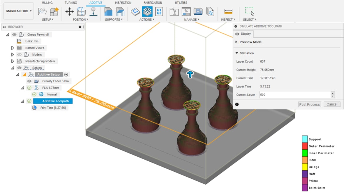Select the Generate Toolpath G1G2 icon
344x194 pixels.
(x=159, y=12)
